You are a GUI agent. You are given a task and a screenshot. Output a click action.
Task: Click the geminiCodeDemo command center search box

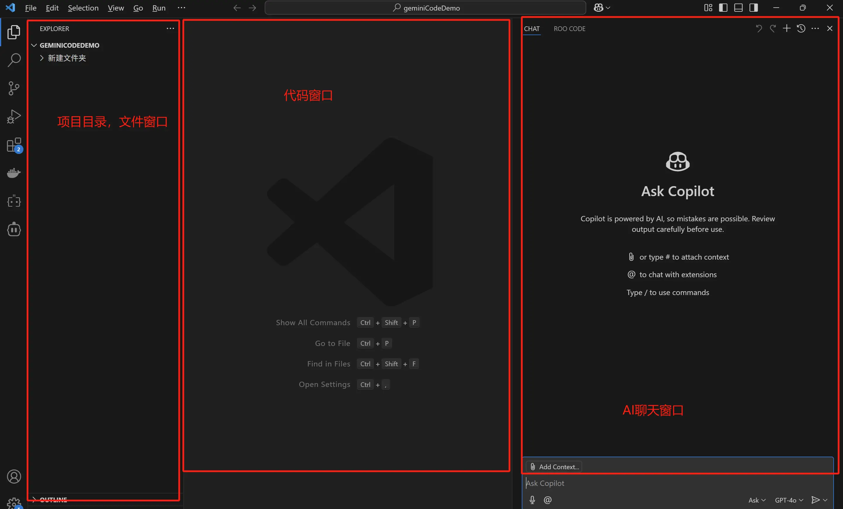click(x=425, y=8)
